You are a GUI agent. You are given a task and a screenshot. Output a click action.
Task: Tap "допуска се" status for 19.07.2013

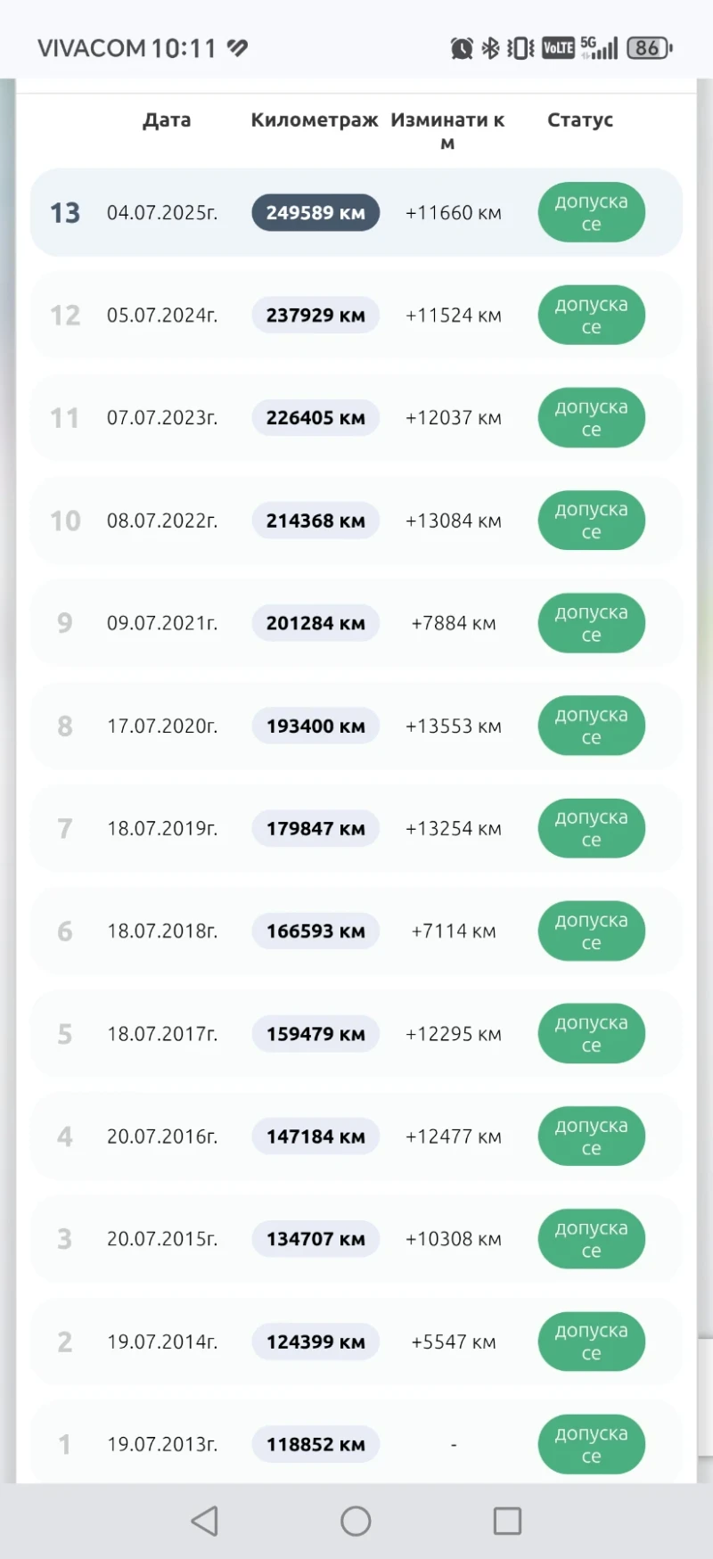click(591, 1444)
